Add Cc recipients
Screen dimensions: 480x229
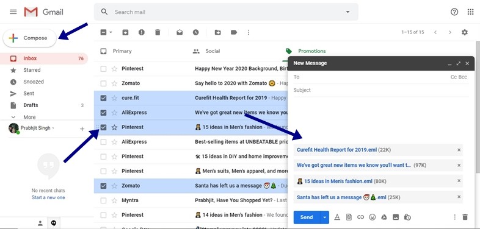tap(454, 77)
